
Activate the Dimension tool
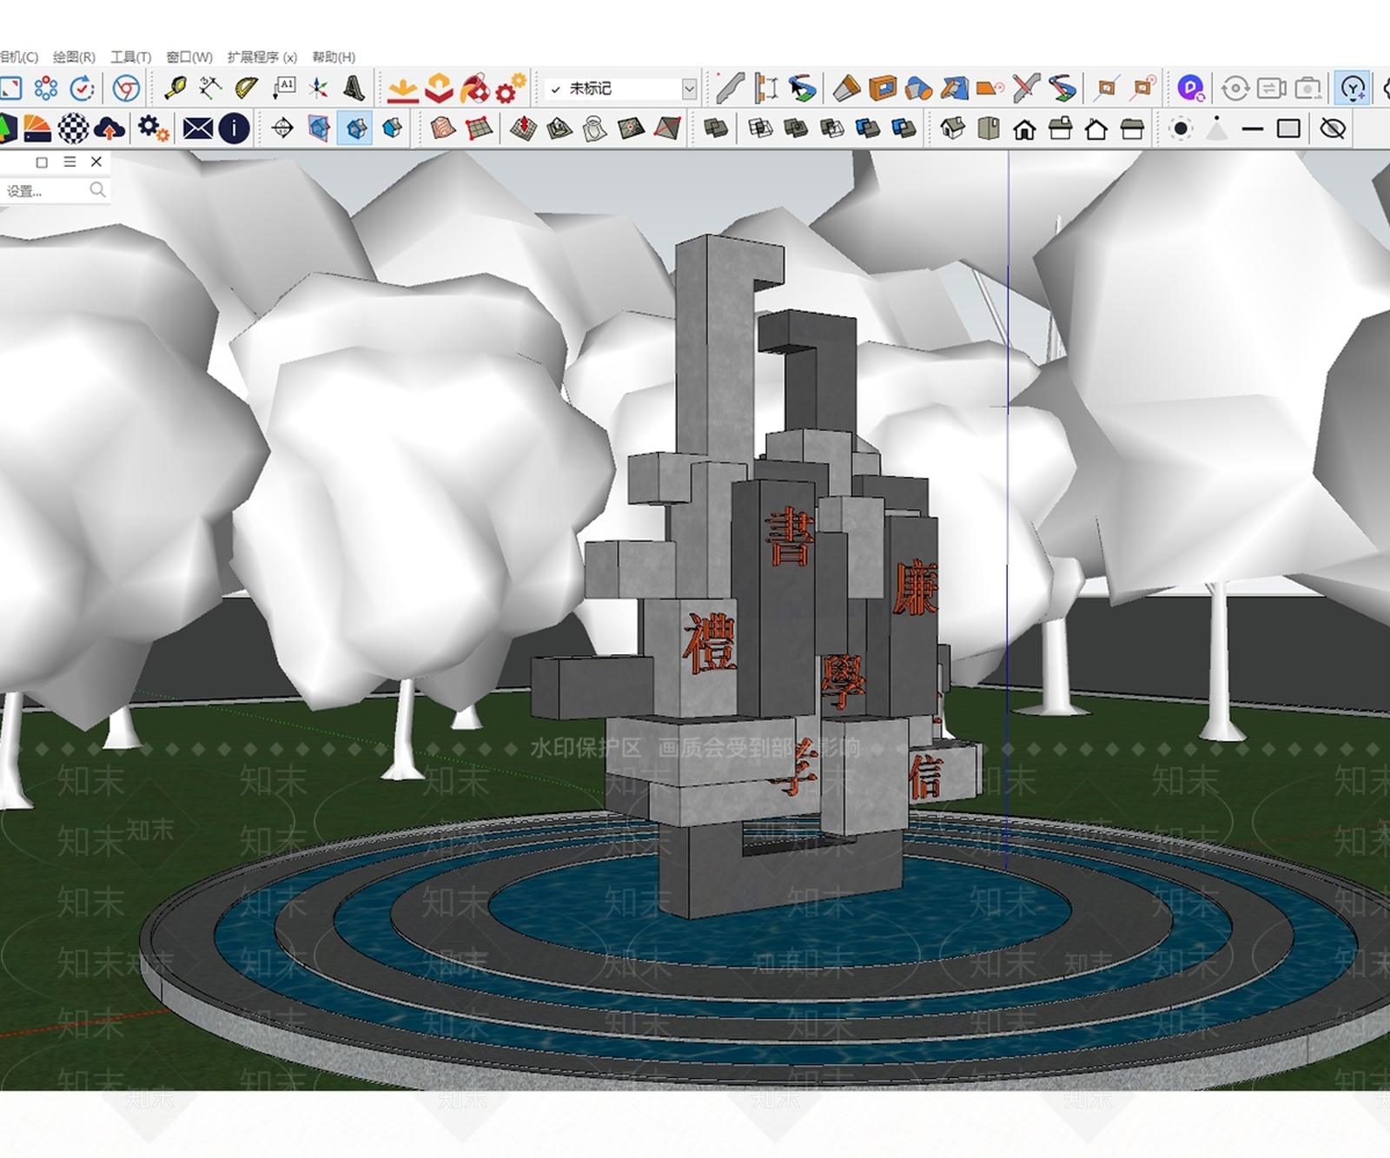(x=210, y=88)
